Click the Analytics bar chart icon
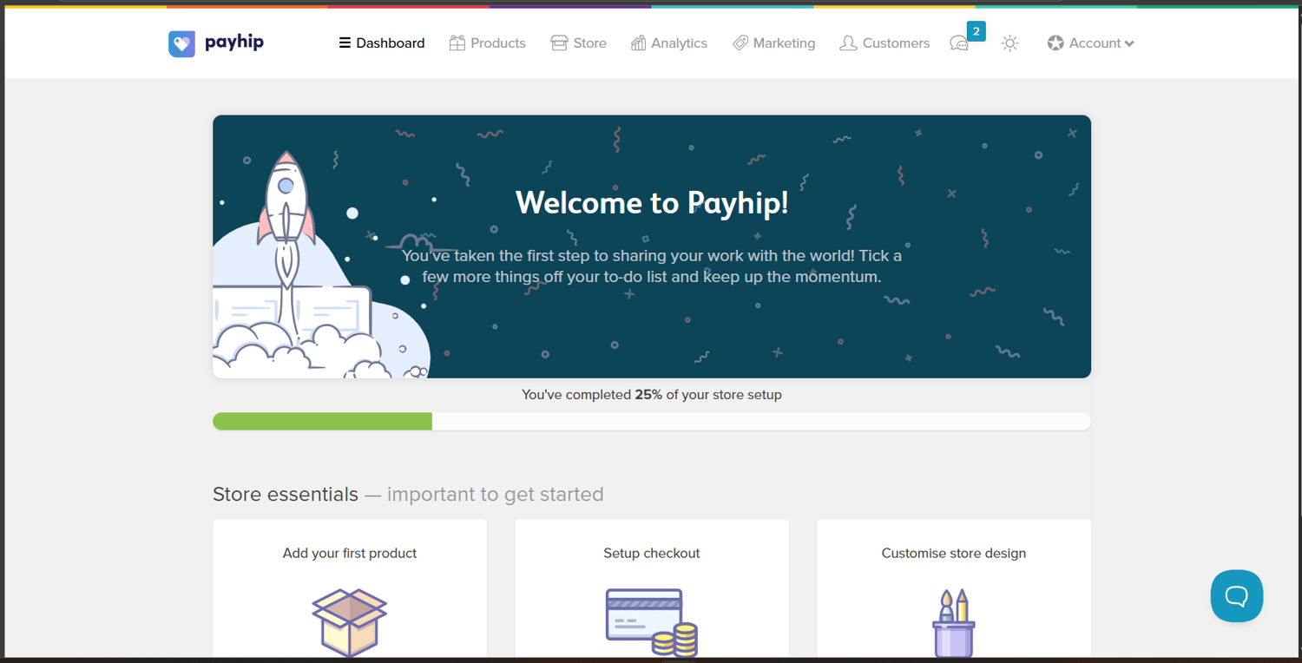 (x=638, y=43)
